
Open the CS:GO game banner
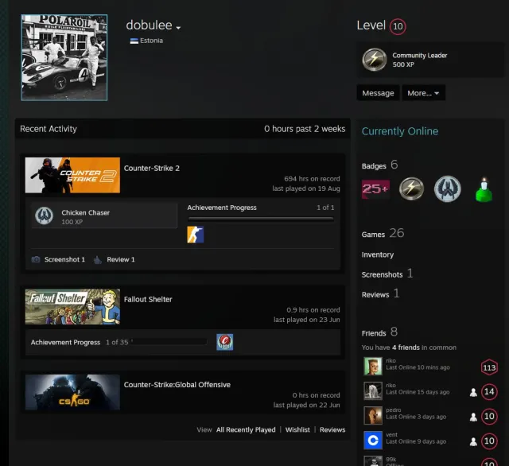pos(72,392)
